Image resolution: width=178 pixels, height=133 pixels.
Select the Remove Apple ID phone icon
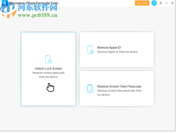pos(90,50)
